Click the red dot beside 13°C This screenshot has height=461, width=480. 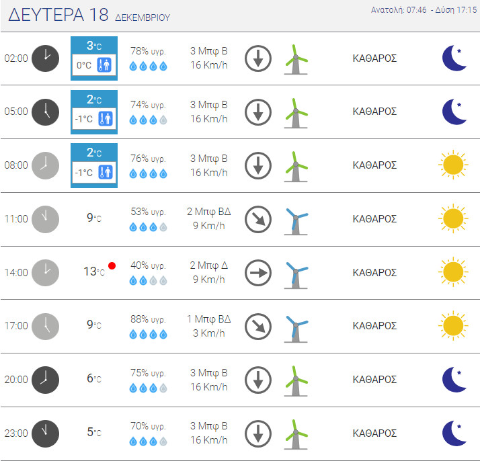coord(112,266)
